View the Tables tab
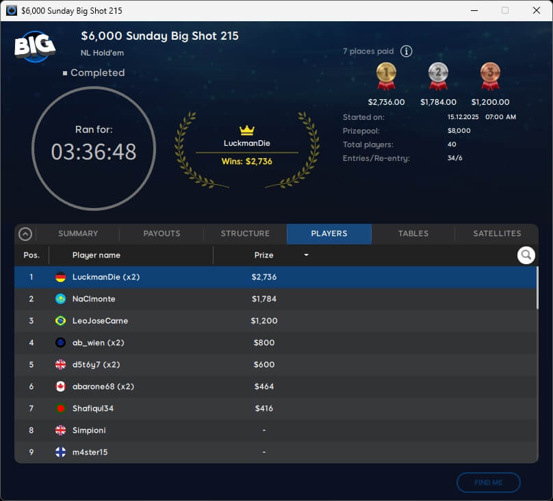 tap(413, 233)
